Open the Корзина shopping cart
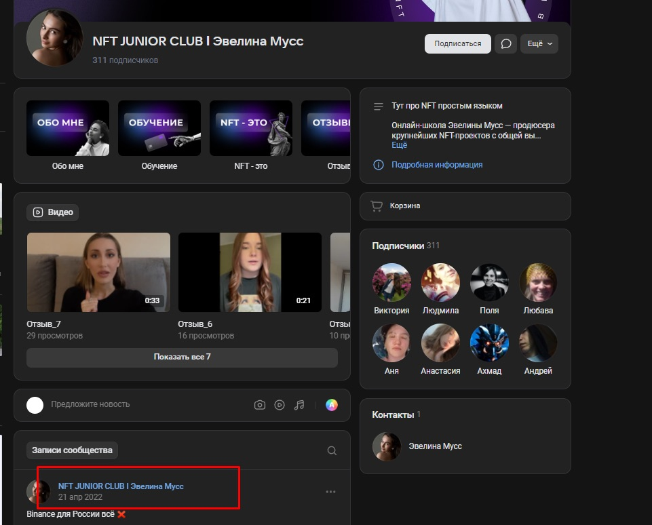 click(404, 206)
